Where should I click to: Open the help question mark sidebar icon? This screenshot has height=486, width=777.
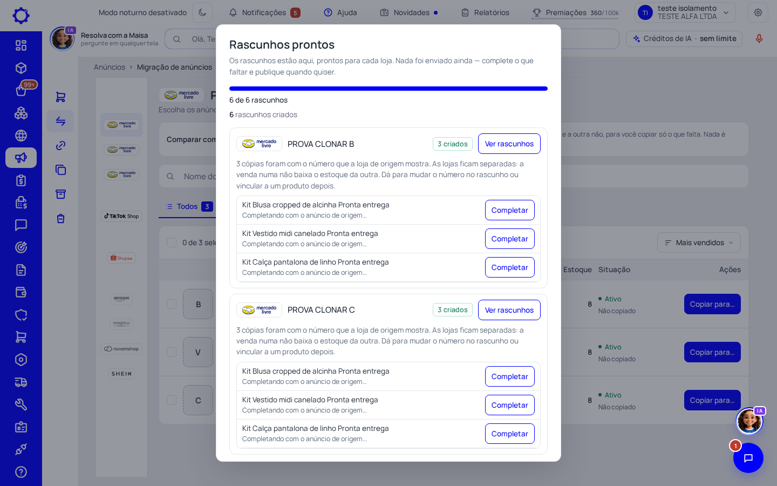coord(21,472)
